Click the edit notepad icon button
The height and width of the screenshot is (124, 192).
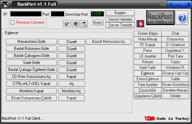click(x=67, y=24)
